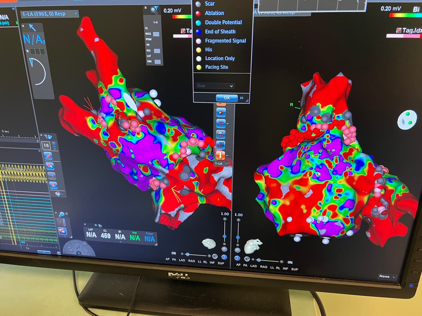Click the list icon beside 18
Screen dimensions: 422x316
[x=54, y=144]
